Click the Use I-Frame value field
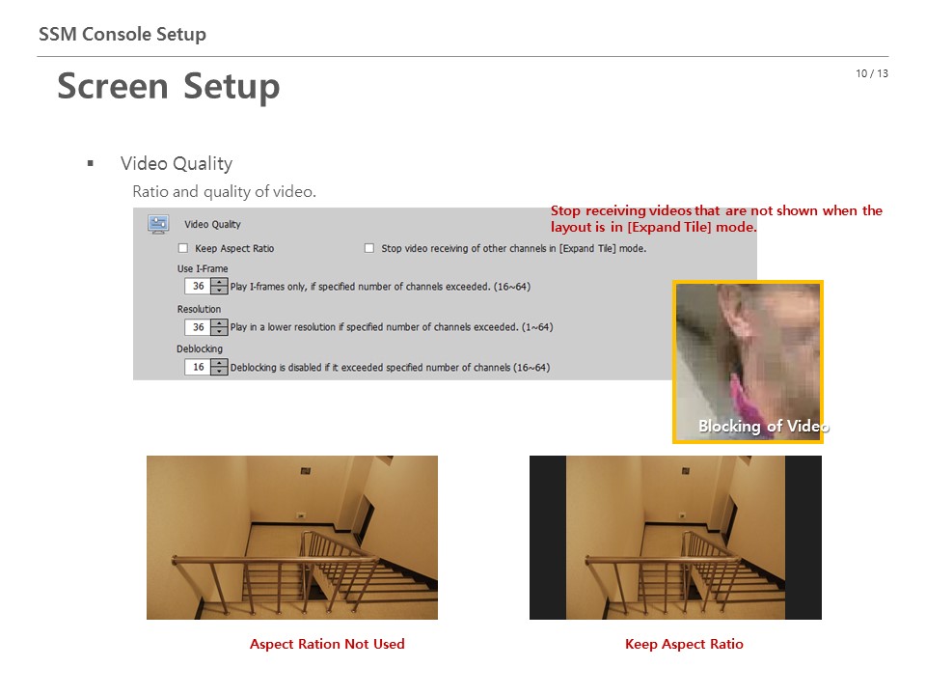This screenshot has width=926, height=695. point(198,286)
